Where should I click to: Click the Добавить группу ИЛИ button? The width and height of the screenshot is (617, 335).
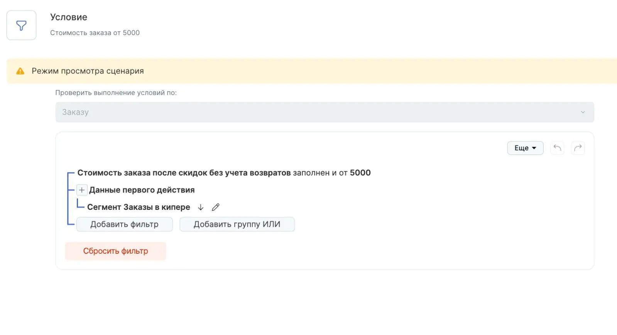pos(237,224)
